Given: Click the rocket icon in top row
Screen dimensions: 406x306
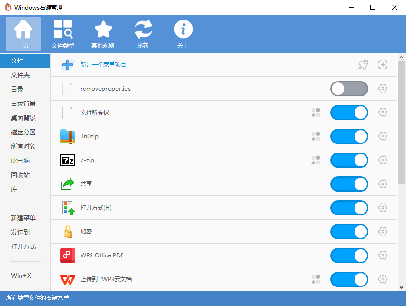Looking at the screenshot, I should [363, 65].
